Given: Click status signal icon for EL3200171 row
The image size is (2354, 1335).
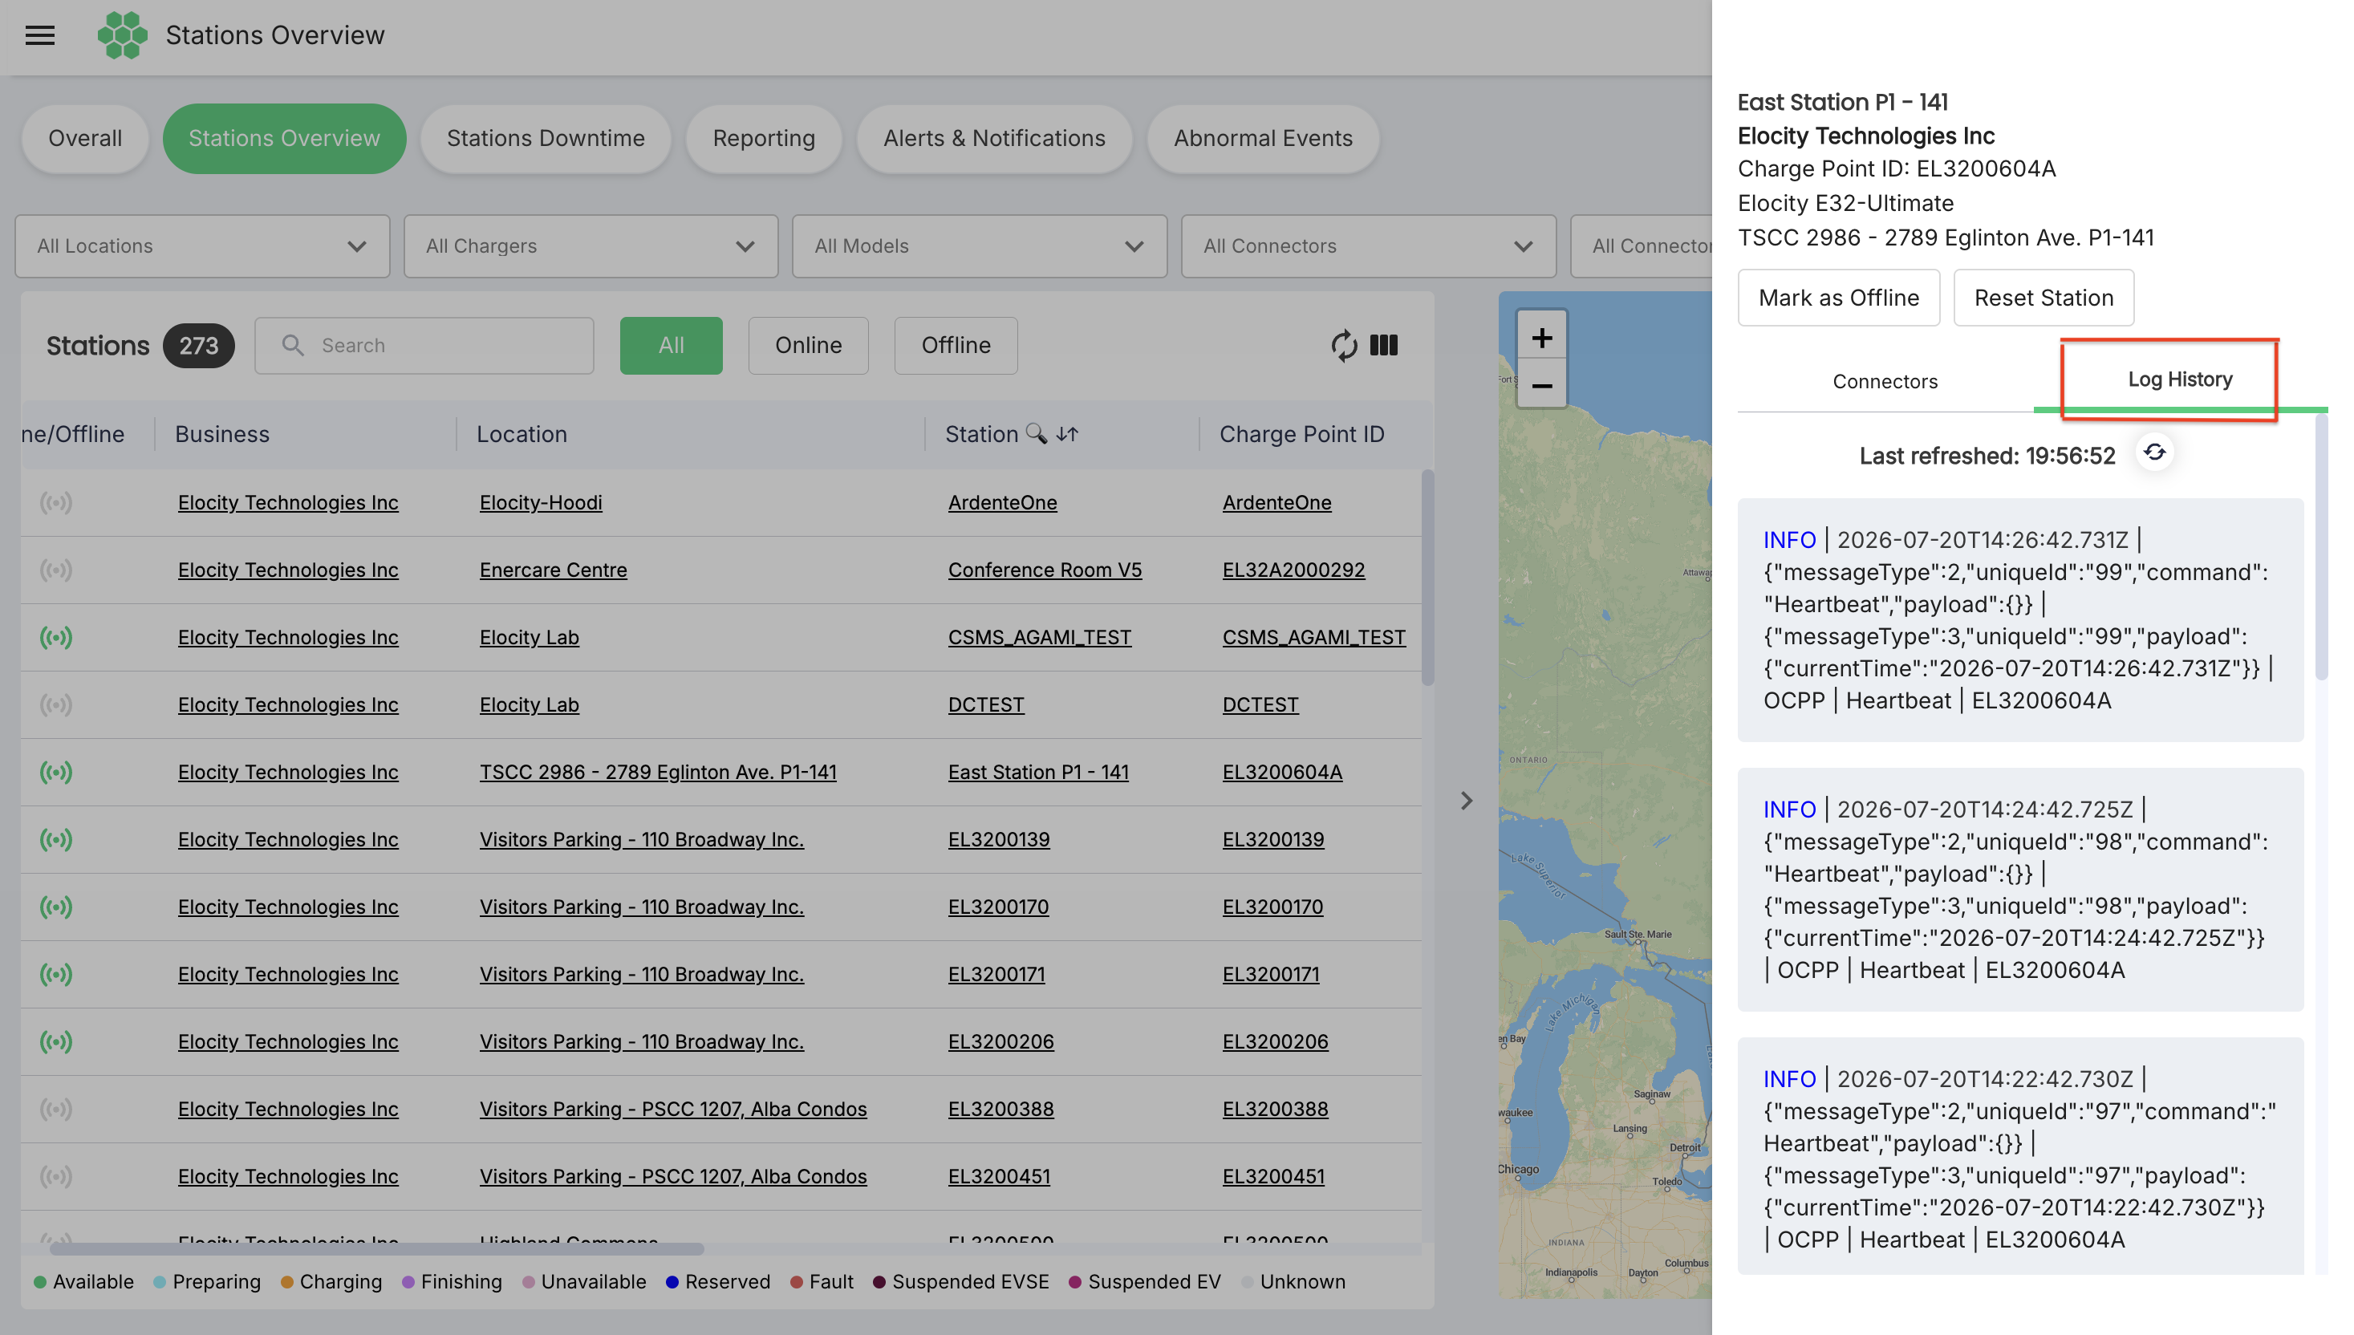Looking at the screenshot, I should click(56, 975).
